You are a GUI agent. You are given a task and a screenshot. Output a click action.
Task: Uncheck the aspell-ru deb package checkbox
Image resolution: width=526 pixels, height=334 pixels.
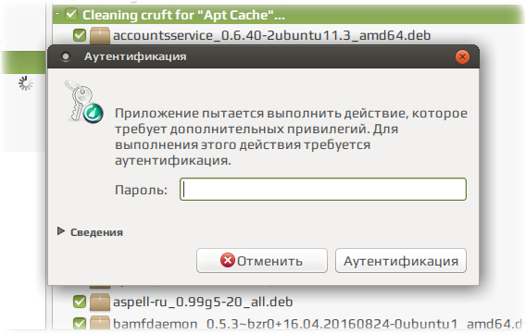[80, 302]
